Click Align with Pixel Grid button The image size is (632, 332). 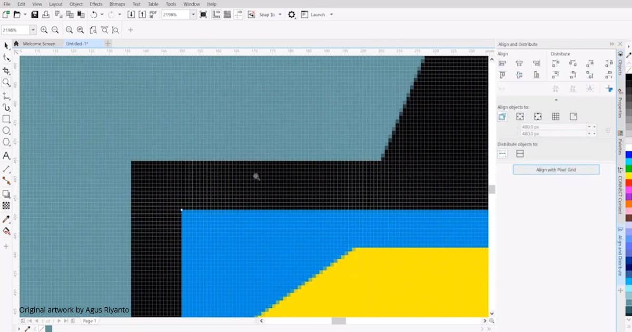(556, 170)
